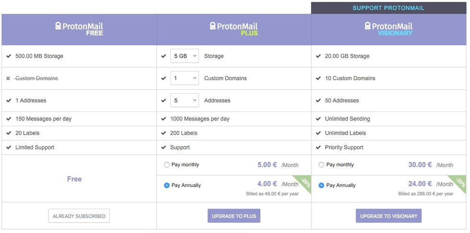This screenshot has height=233, width=470.
Task: Click the Upgrade to Plus button
Action: (x=234, y=216)
